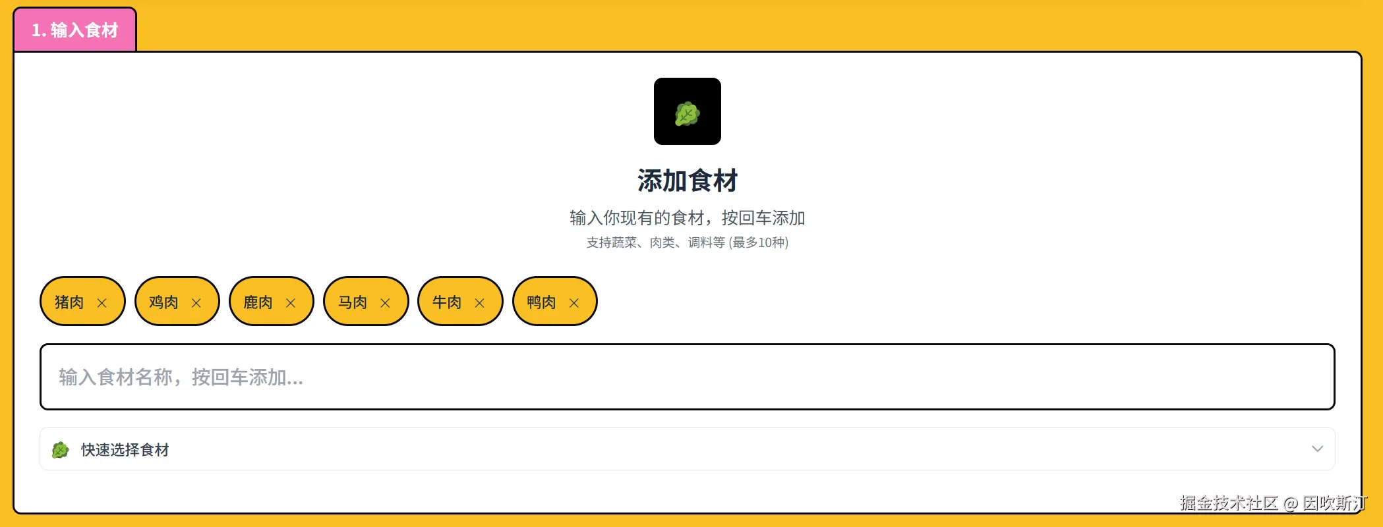
Task: Remove the 鸡肉 tag via its X
Action: tap(196, 303)
